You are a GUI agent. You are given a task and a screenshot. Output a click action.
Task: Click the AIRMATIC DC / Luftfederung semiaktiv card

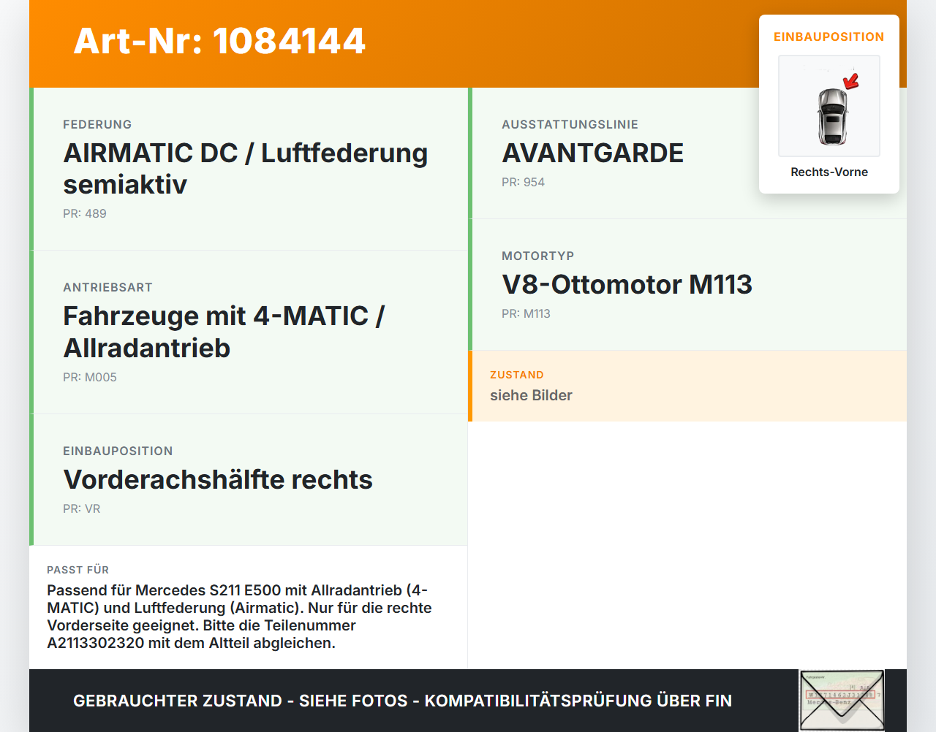point(249,169)
